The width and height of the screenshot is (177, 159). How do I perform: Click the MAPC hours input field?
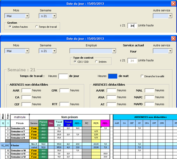click(149, 97)
